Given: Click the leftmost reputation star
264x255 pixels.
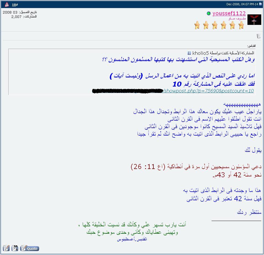Looking at the screenshot, I should (x=197, y=26).
